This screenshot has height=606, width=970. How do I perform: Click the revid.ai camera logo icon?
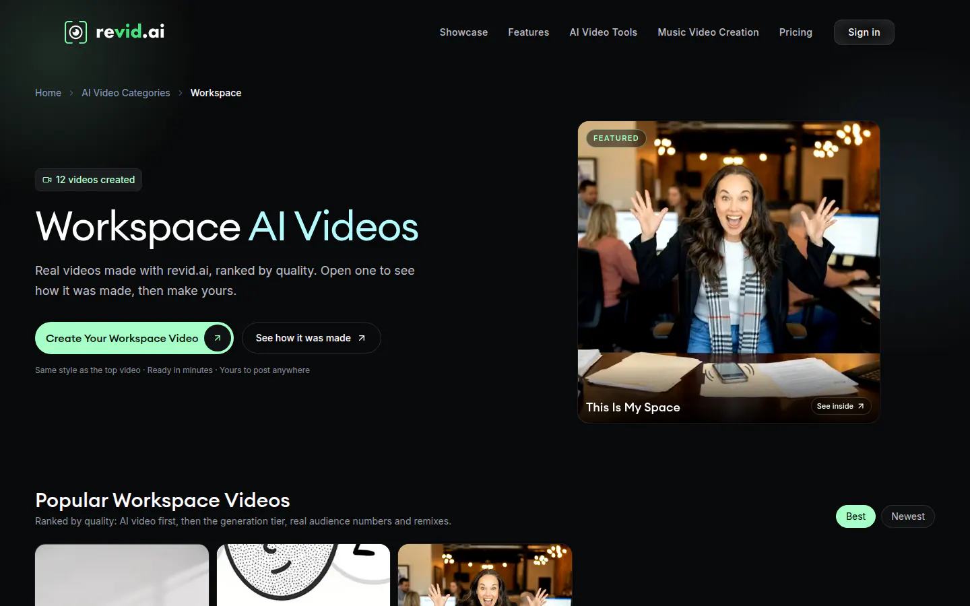point(76,32)
